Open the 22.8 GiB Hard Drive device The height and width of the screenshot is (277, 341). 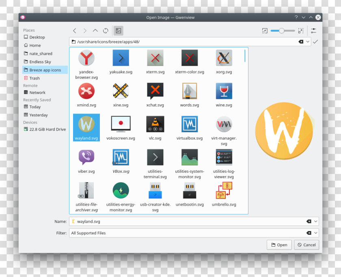tap(45, 129)
